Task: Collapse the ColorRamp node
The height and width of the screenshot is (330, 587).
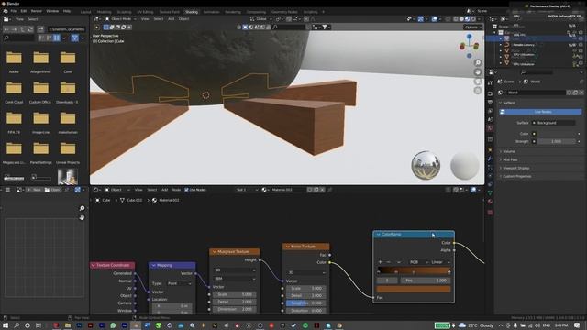Action: click(x=379, y=235)
